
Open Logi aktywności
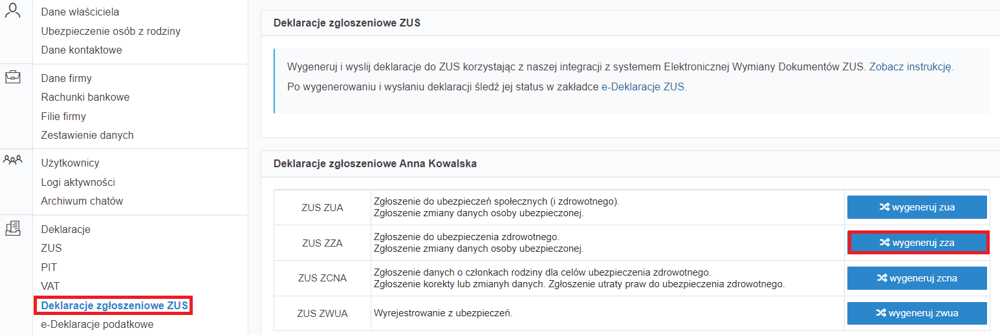pos(78,182)
